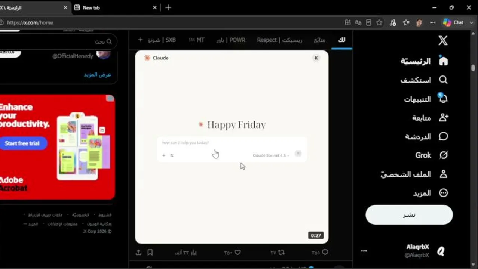Select the MT timeline tab
The height and width of the screenshot is (269, 478).
coord(197,40)
